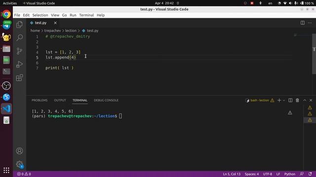Open the Run and Debug view
This screenshot has width=316, height=177.
point(20,64)
